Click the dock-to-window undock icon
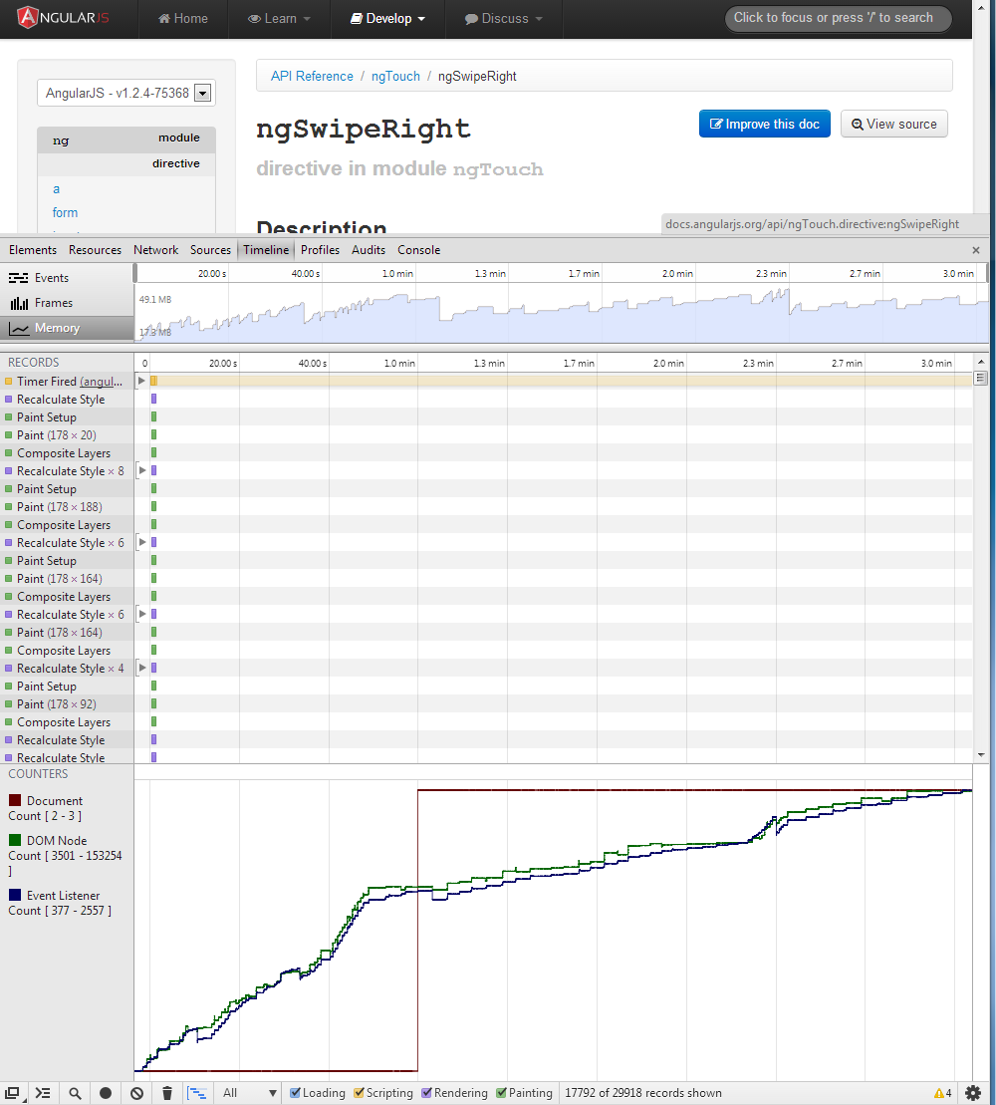 [12, 1093]
